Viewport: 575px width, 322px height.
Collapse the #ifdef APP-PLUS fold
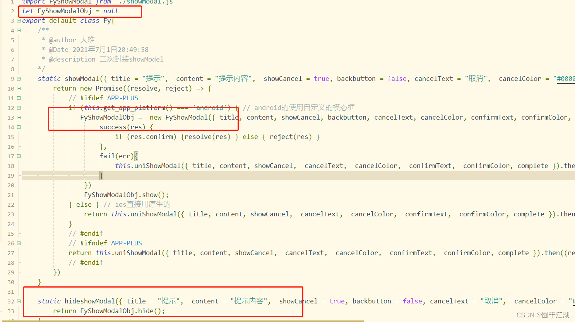(x=18, y=98)
